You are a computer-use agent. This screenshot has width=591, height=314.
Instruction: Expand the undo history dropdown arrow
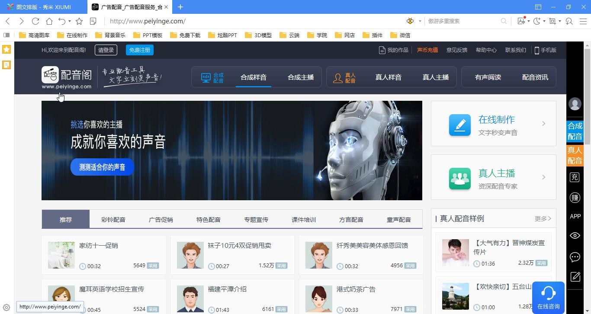70,21
